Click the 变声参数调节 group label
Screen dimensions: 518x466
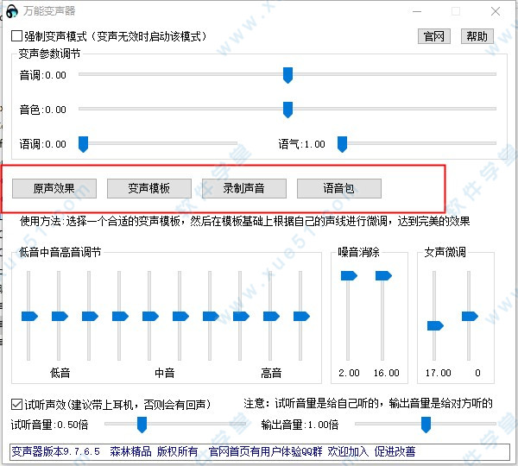(49, 54)
